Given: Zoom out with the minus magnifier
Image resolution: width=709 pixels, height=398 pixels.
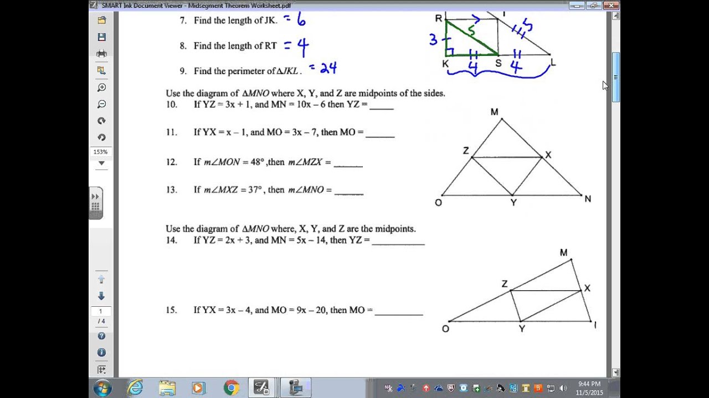Looking at the screenshot, I should point(101,104).
